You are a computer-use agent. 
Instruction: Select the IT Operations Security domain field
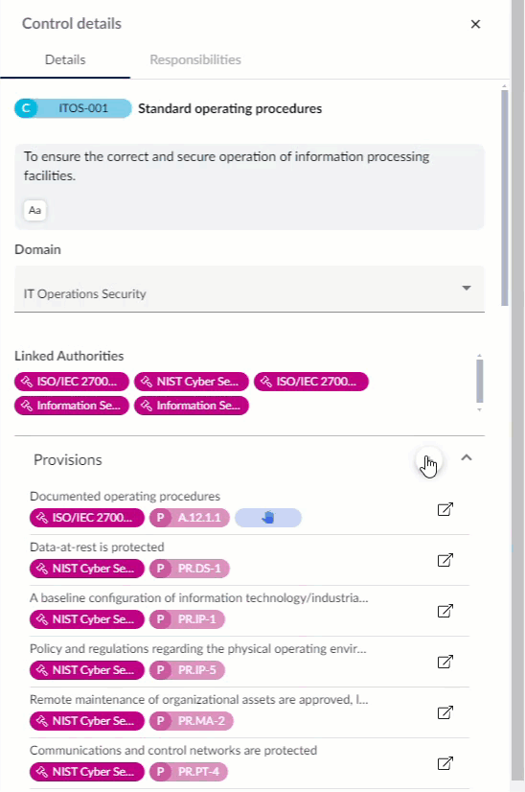249,289
